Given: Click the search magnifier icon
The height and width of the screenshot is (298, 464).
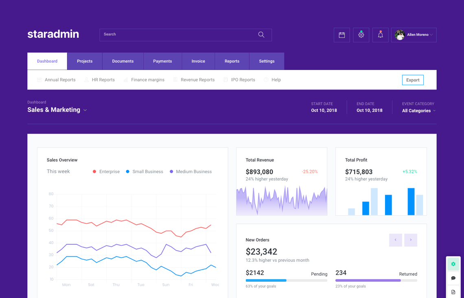Looking at the screenshot, I should coord(261,35).
